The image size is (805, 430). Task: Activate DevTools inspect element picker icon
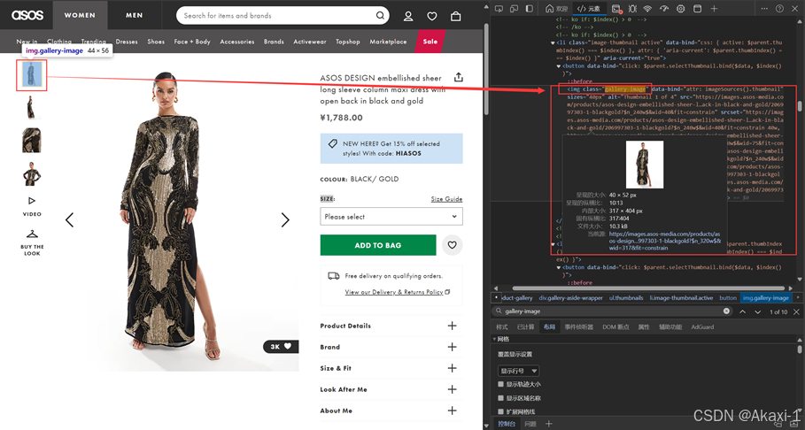(499, 9)
